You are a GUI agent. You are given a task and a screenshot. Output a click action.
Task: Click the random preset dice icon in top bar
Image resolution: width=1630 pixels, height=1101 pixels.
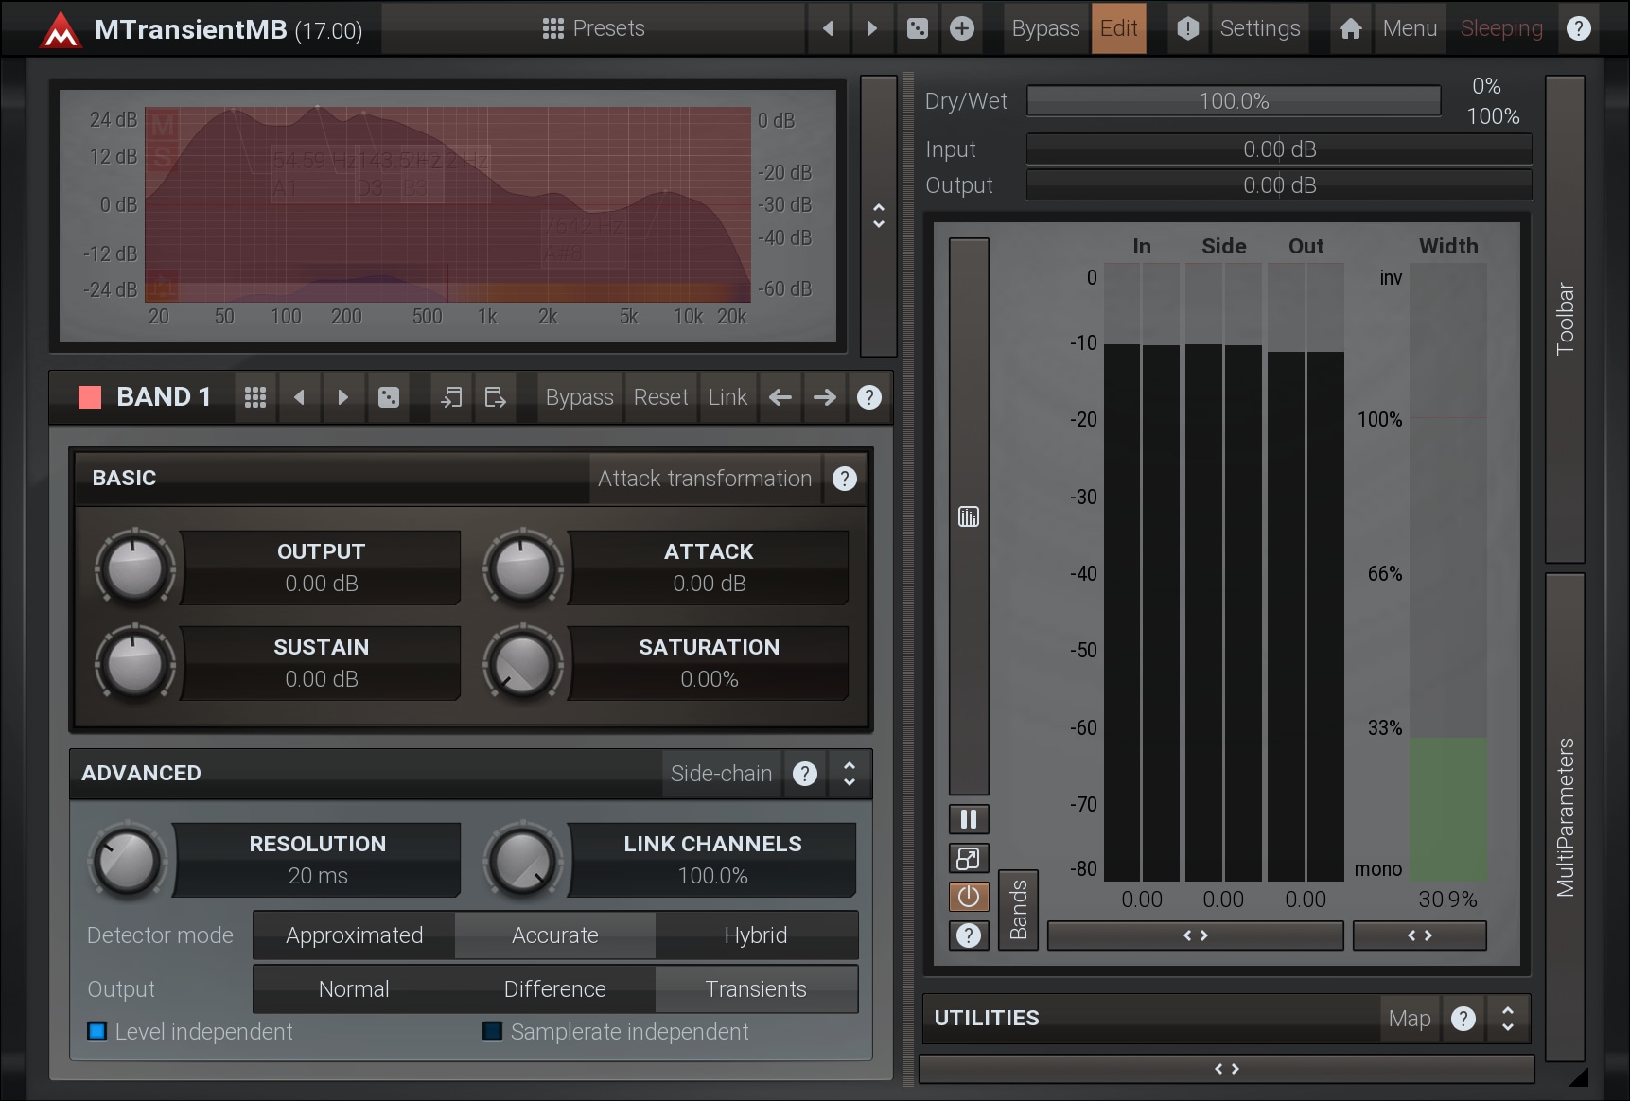tap(917, 28)
